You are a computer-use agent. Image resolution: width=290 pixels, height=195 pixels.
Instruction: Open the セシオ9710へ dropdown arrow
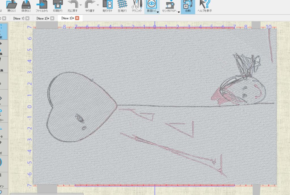(x=179, y=12)
